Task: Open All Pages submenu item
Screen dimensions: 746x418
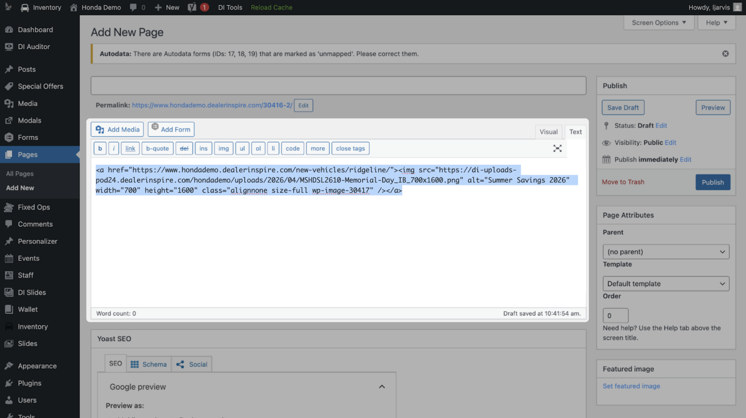Action: (x=20, y=174)
